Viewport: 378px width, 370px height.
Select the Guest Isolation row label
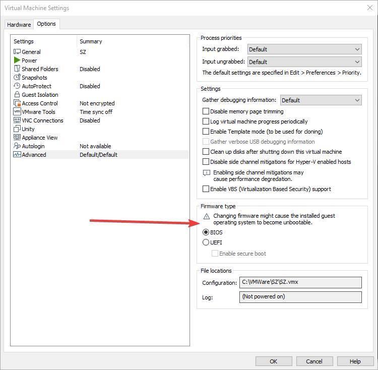click(40, 95)
